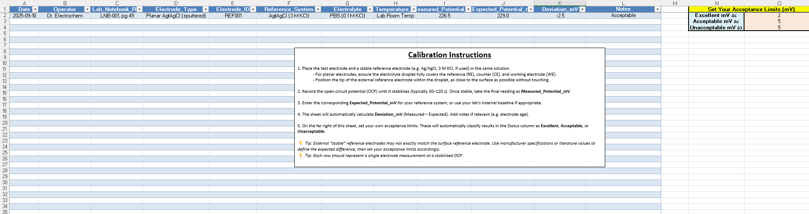Open the Date column filter dropdown

coord(35,9)
